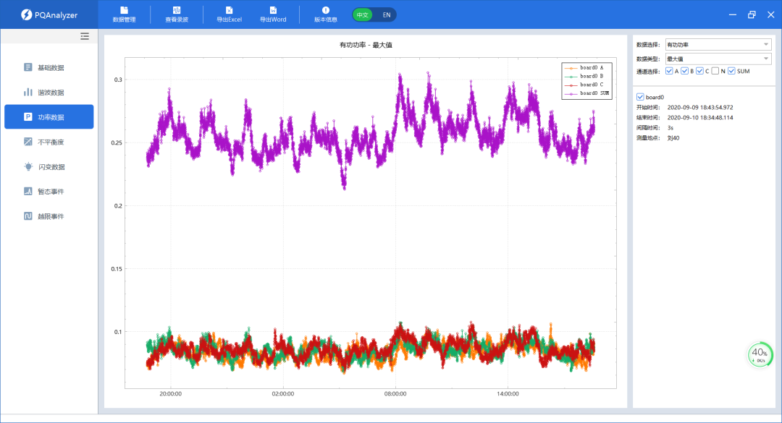Click the board0 B legend entry
This screenshot has width=782, height=423.
click(x=584, y=76)
